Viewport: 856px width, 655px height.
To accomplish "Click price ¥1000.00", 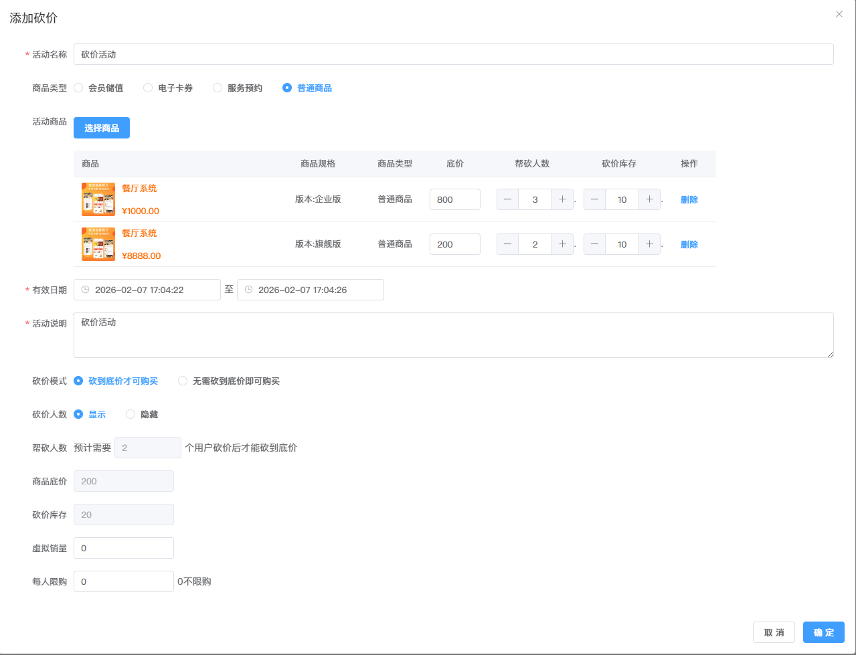I will point(141,211).
